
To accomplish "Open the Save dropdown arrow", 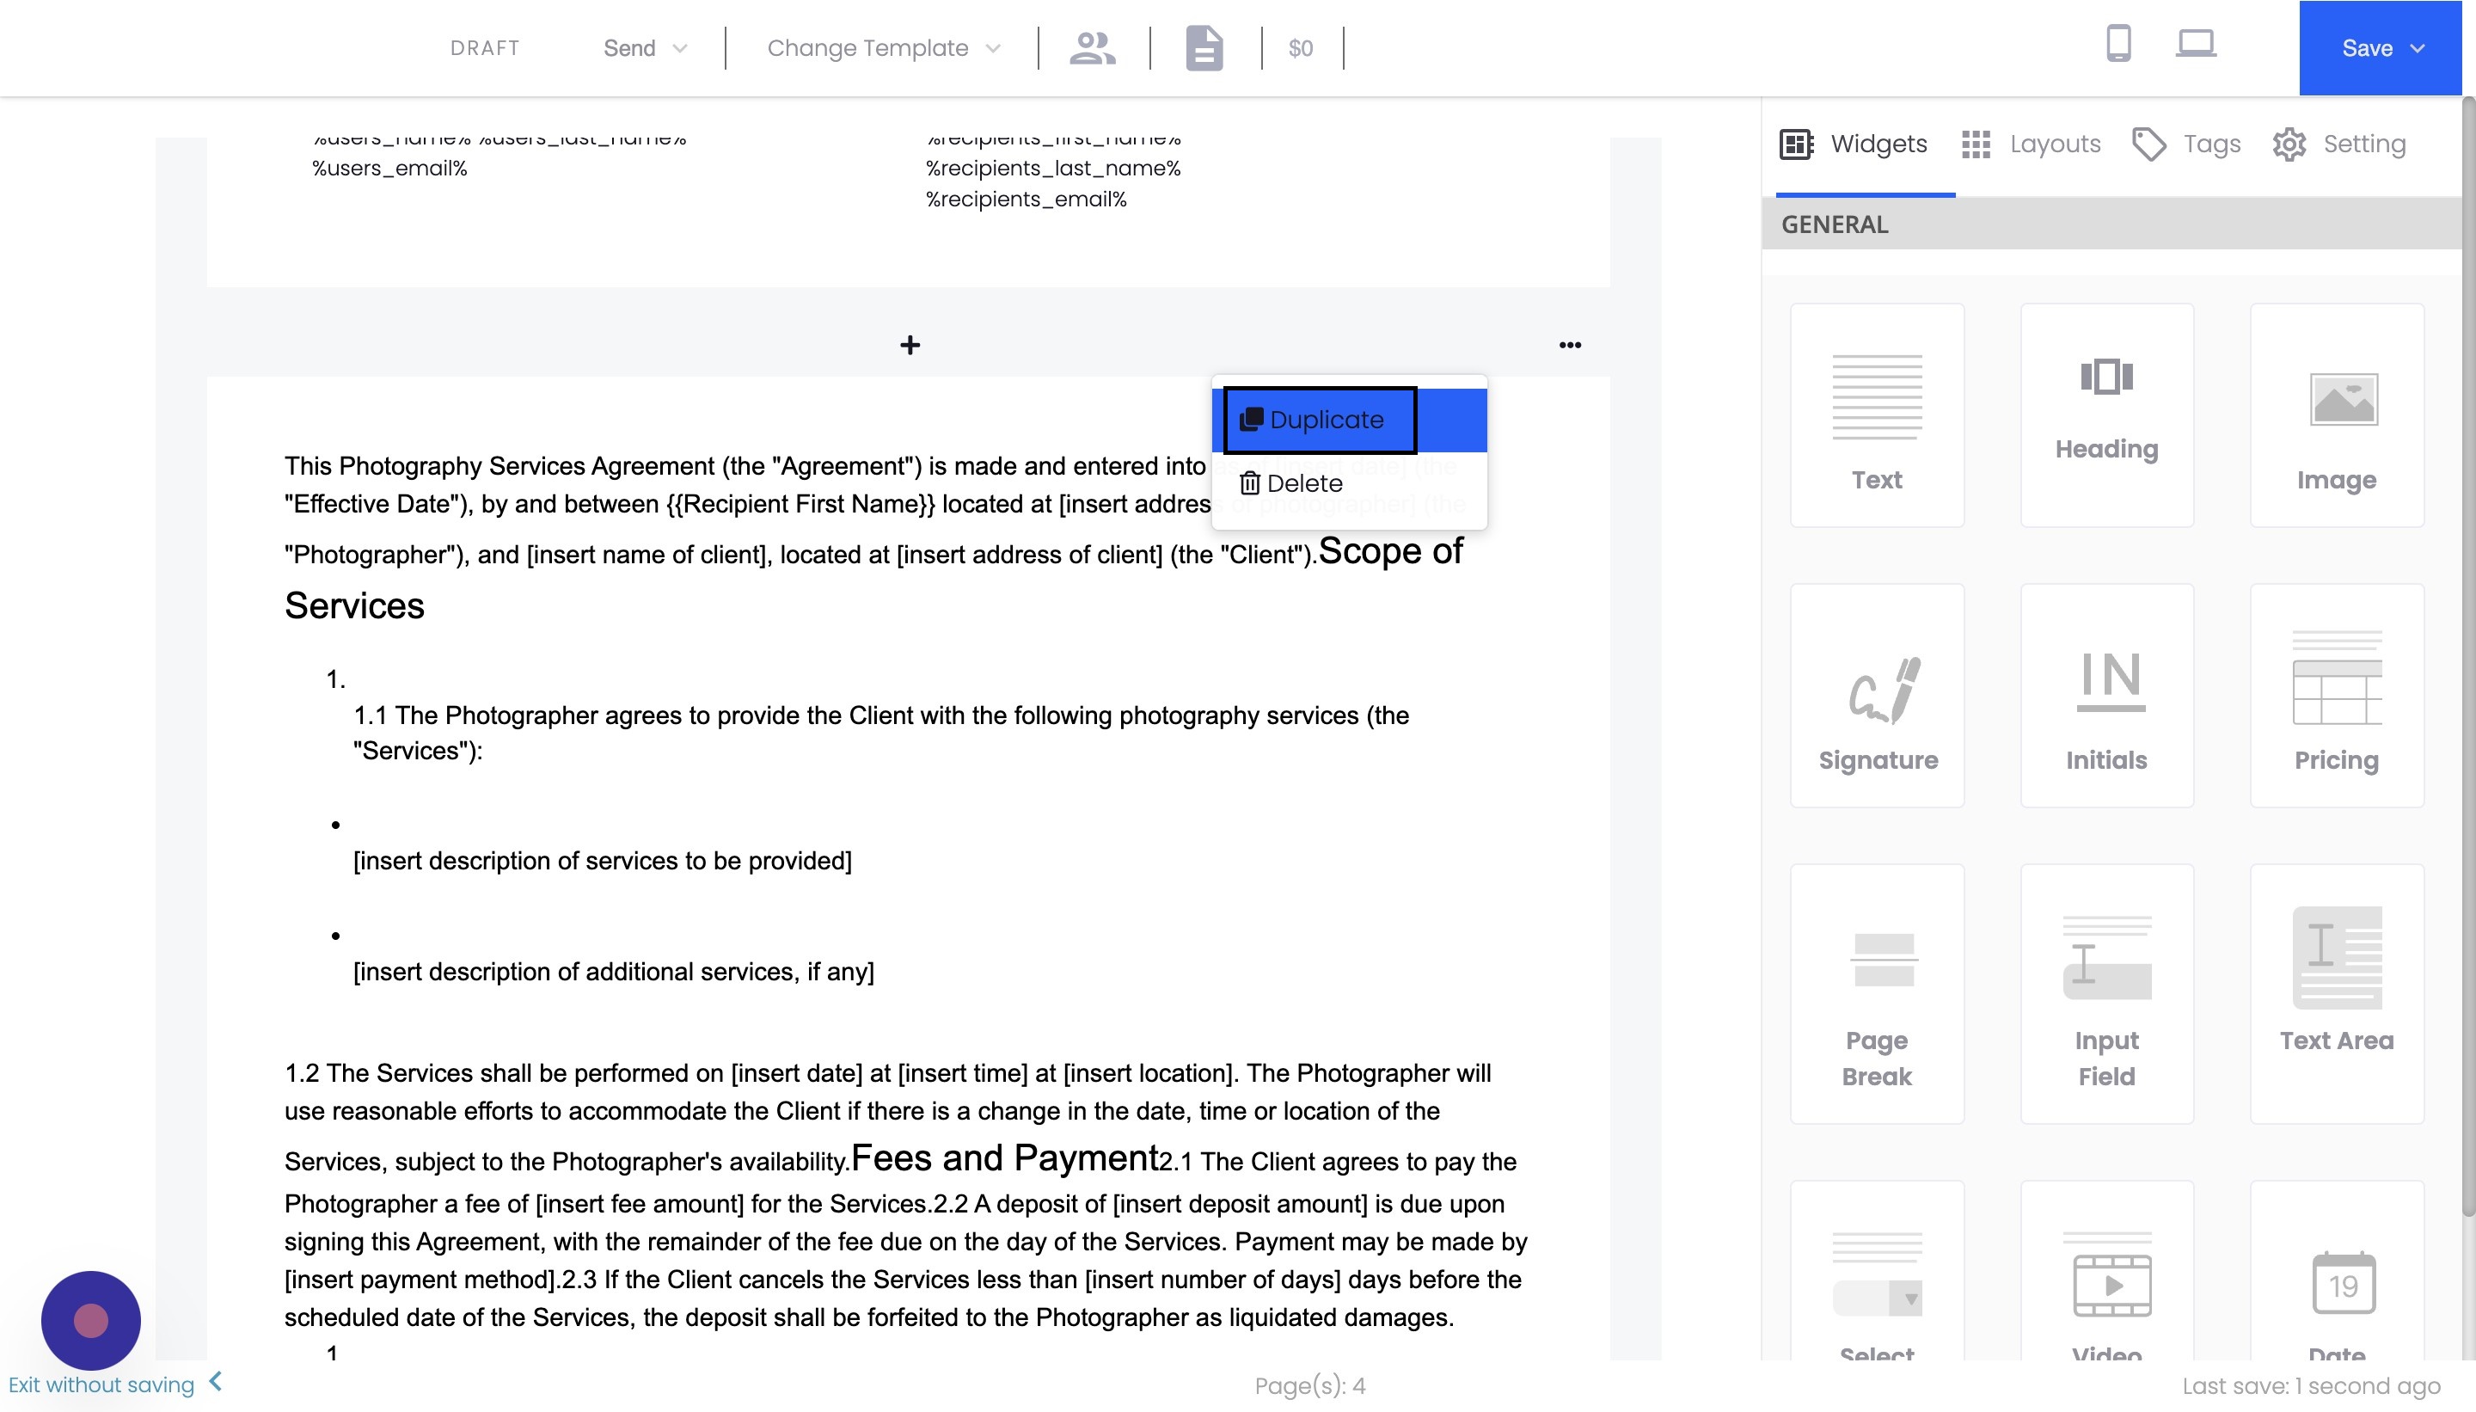I will (x=2418, y=47).
